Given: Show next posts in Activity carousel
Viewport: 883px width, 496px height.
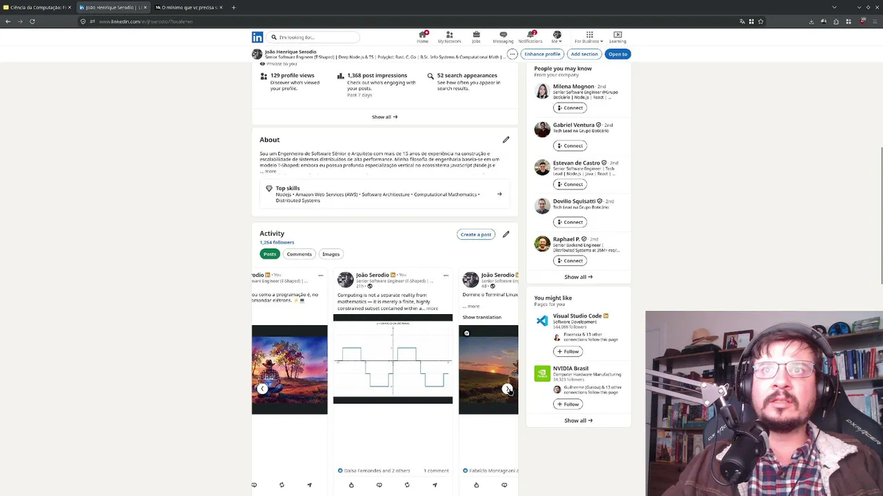Looking at the screenshot, I should point(507,389).
